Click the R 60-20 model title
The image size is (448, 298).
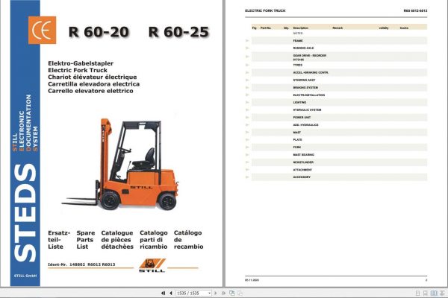(x=99, y=31)
